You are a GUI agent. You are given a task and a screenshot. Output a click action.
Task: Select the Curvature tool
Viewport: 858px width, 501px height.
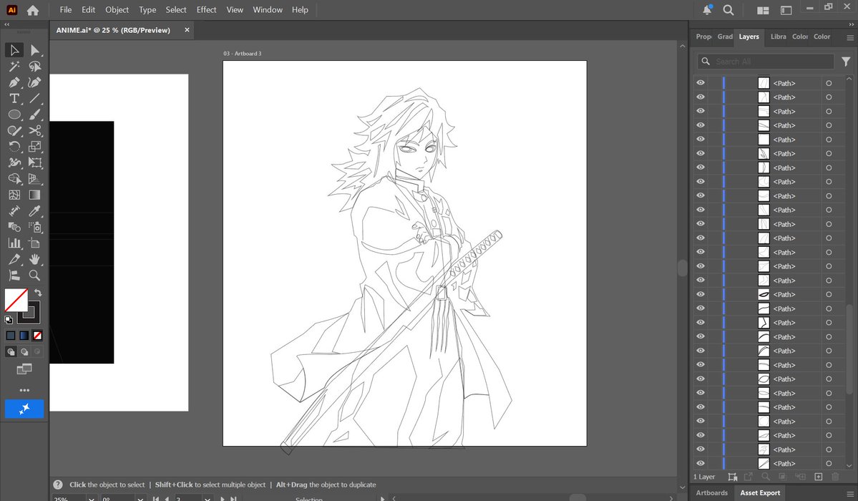click(35, 83)
